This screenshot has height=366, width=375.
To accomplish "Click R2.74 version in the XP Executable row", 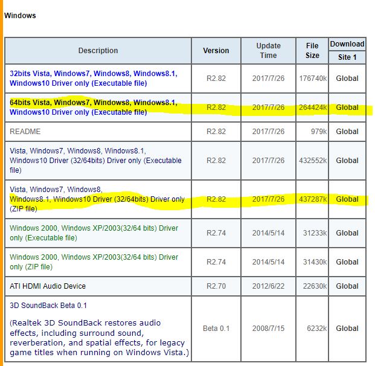I will 216,233.
